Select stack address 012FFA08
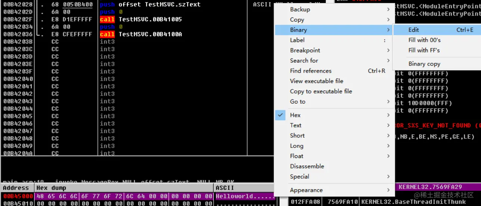Viewport: 481px width, 206px height. (306, 202)
